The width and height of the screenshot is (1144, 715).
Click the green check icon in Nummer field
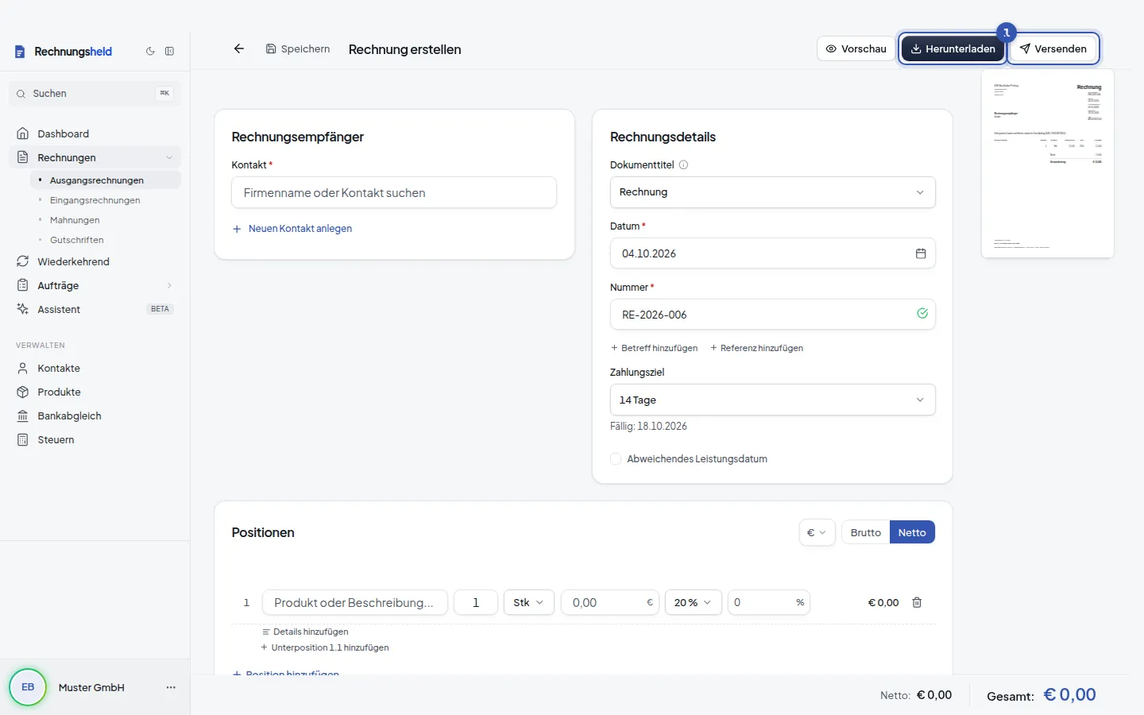pos(922,314)
